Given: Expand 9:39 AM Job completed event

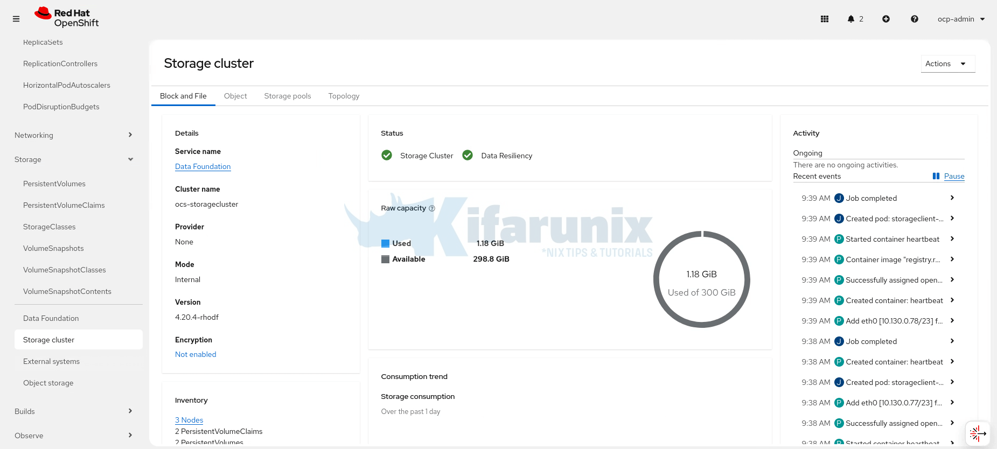Looking at the screenshot, I should [x=952, y=198].
